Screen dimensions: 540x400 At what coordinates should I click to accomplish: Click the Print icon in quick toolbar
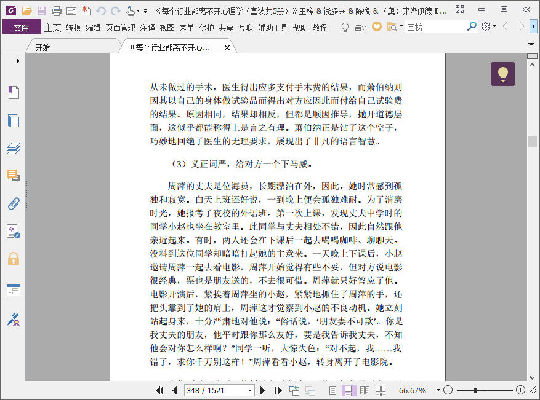[x=56, y=10]
